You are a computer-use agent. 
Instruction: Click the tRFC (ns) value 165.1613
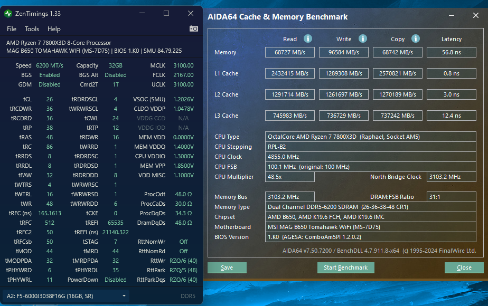point(50,213)
